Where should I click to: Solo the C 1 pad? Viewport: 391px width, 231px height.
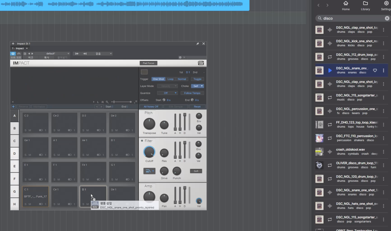[x=25, y=204]
